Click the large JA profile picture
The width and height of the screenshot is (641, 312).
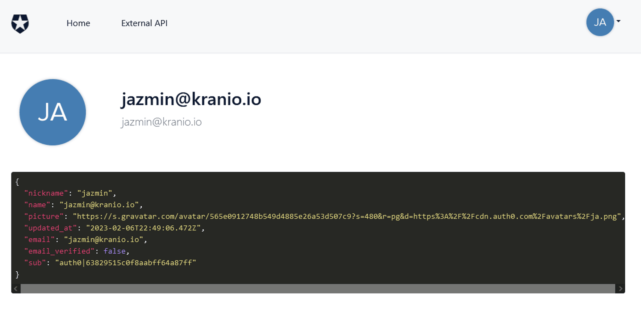[x=53, y=112]
